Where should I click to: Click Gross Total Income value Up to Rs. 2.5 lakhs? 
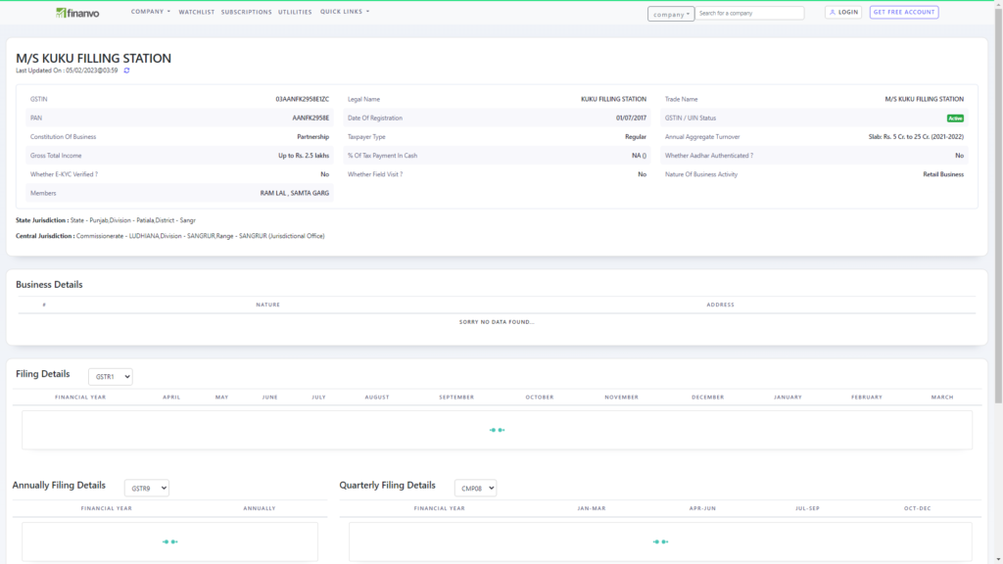(x=304, y=156)
